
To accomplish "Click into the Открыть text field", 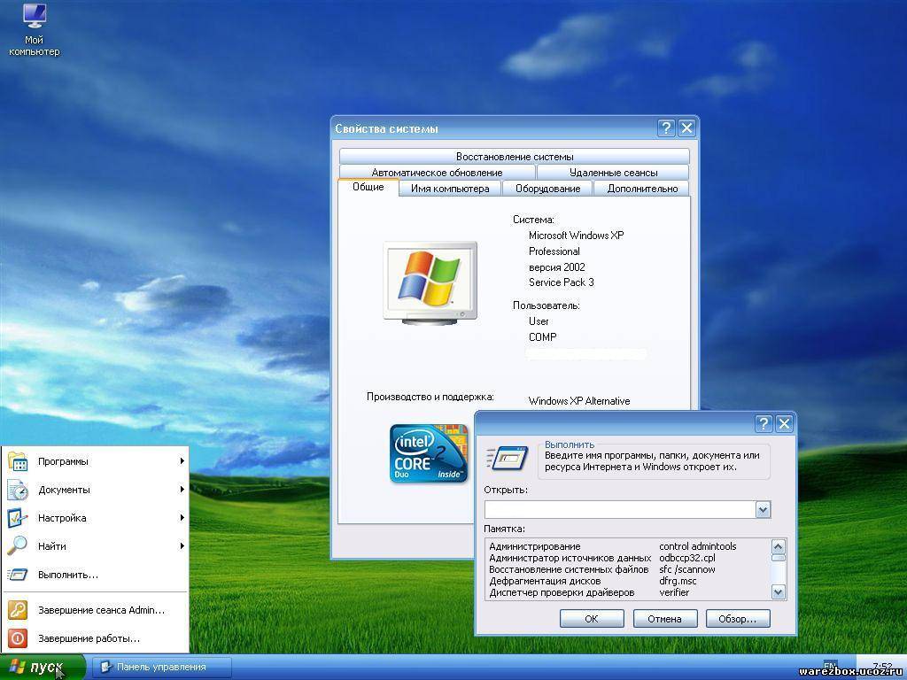I will click(619, 509).
